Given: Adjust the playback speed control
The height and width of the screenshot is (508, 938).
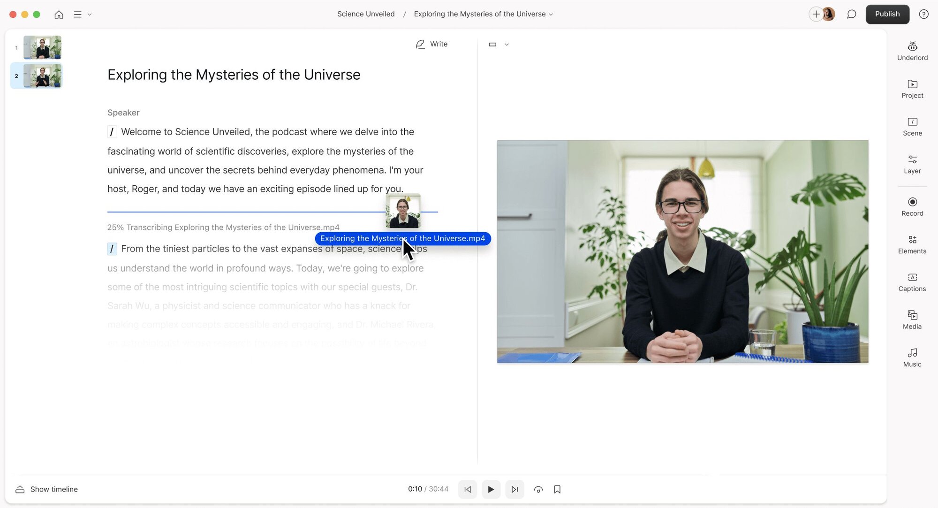Looking at the screenshot, I should click(538, 489).
